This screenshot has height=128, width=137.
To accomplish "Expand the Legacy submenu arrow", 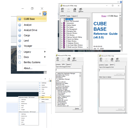I will point(45,52).
